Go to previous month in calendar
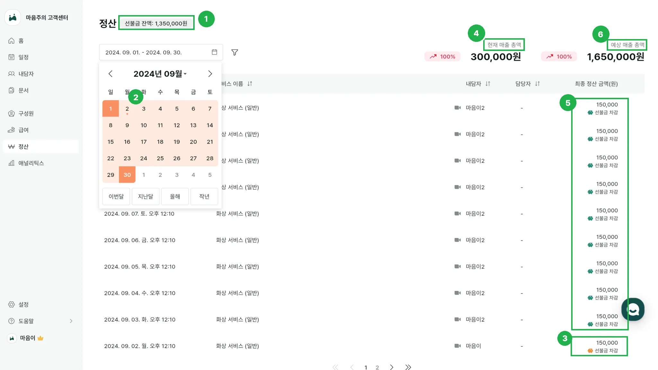 (x=111, y=74)
